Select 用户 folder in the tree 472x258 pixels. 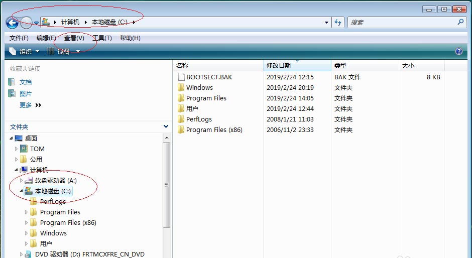coord(46,243)
